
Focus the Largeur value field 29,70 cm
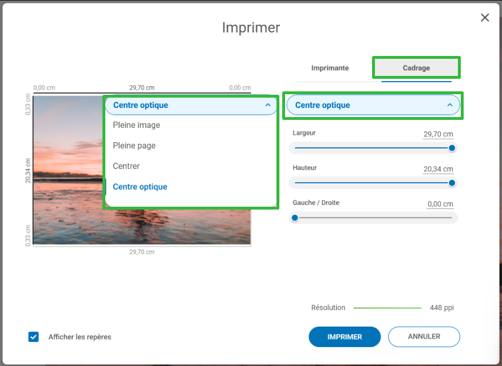(x=438, y=135)
